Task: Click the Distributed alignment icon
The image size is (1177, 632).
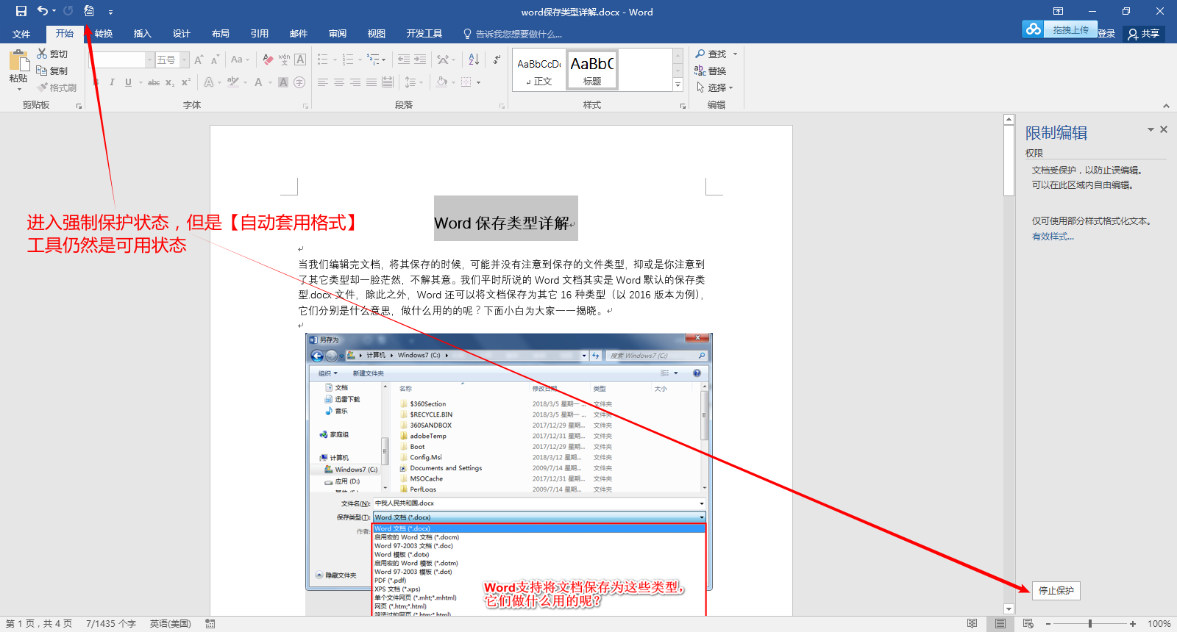Action: click(388, 82)
